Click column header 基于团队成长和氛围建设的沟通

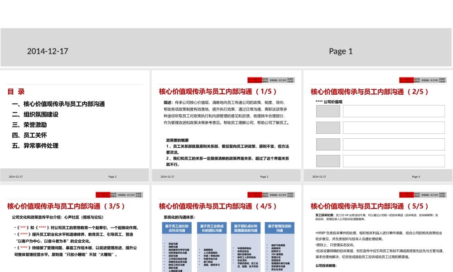click(246, 228)
